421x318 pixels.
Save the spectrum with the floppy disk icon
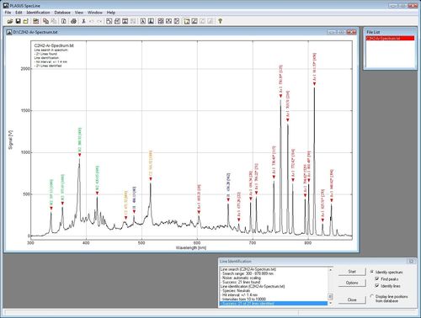pyautogui.click(x=18, y=21)
